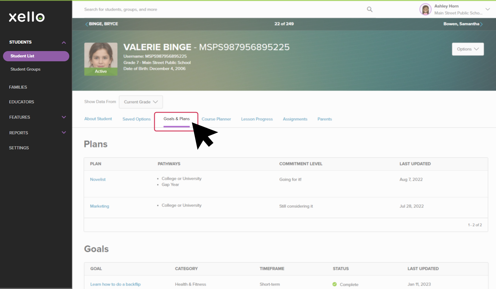496x289 pixels.
Task: Click the Timeframe column header
Action: [272, 269]
